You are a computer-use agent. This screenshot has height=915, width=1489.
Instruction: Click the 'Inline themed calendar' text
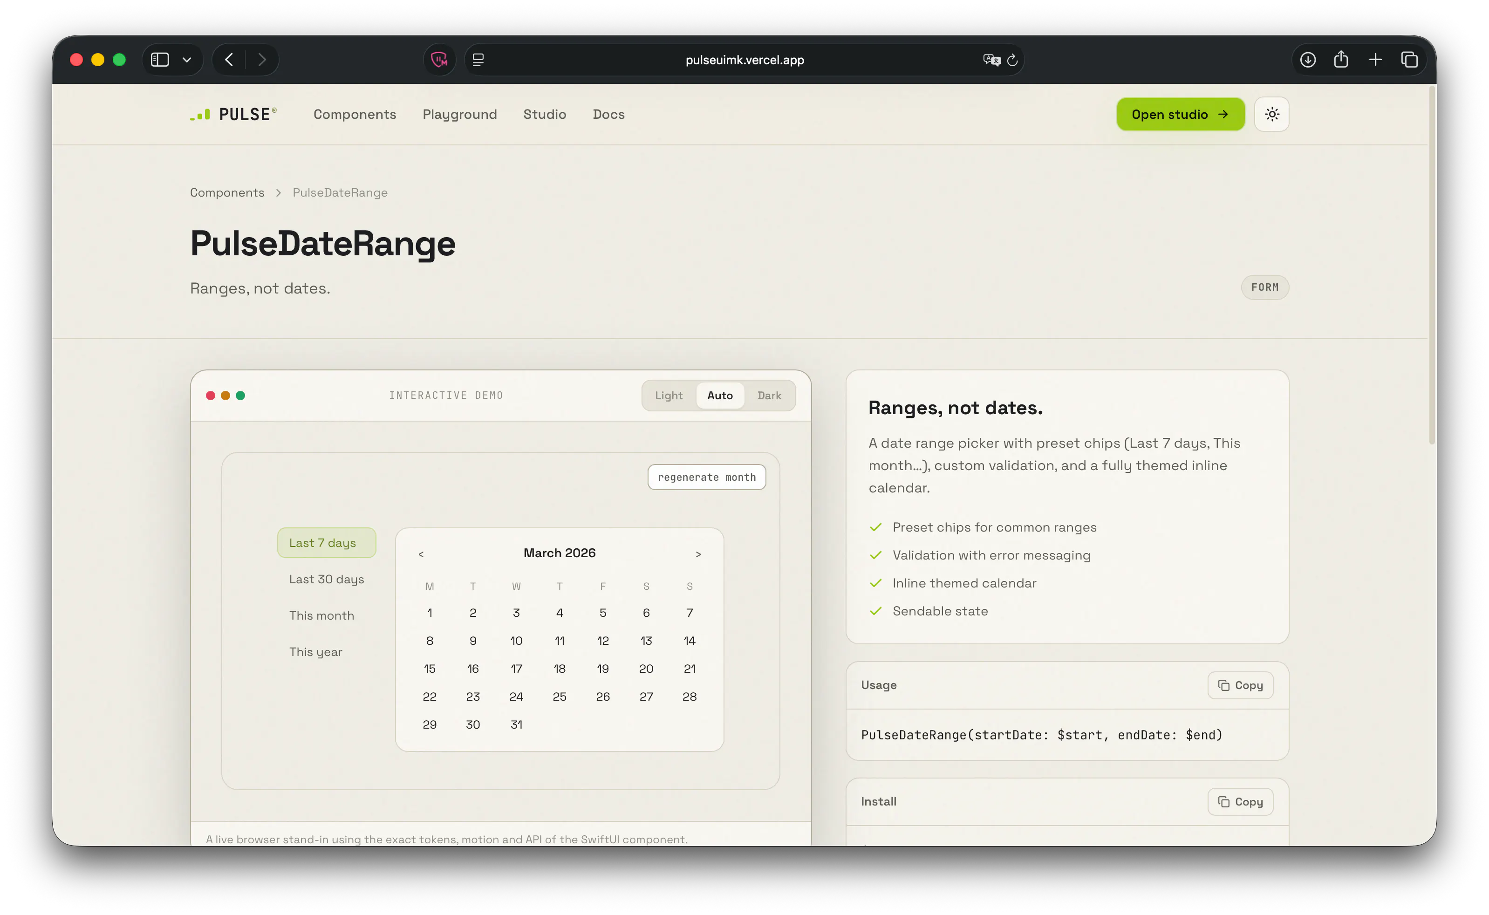(964, 583)
